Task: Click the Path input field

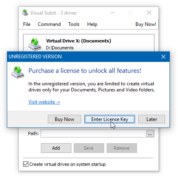Action: 94,133
